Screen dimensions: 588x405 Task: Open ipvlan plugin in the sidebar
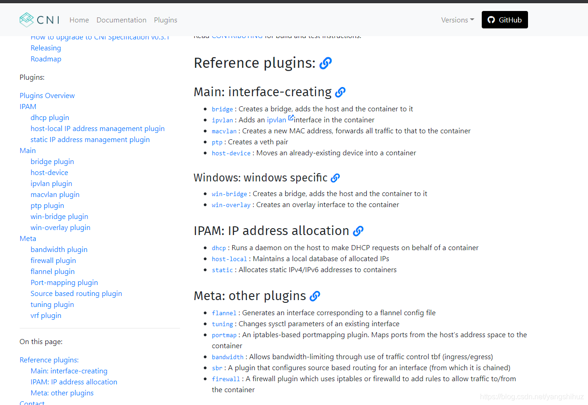[x=51, y=183]
